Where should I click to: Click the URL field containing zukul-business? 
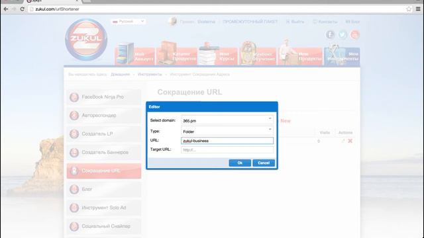point(227,141)
